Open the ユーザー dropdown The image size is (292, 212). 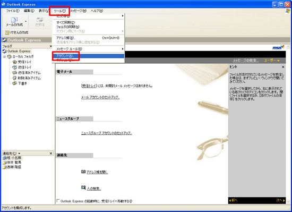[x=272, y=61]
